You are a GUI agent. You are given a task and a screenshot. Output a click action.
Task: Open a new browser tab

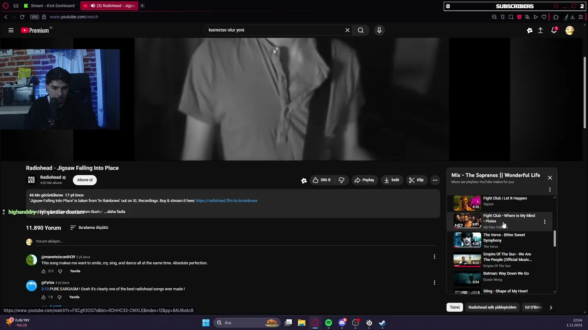[x=142, y=5]
